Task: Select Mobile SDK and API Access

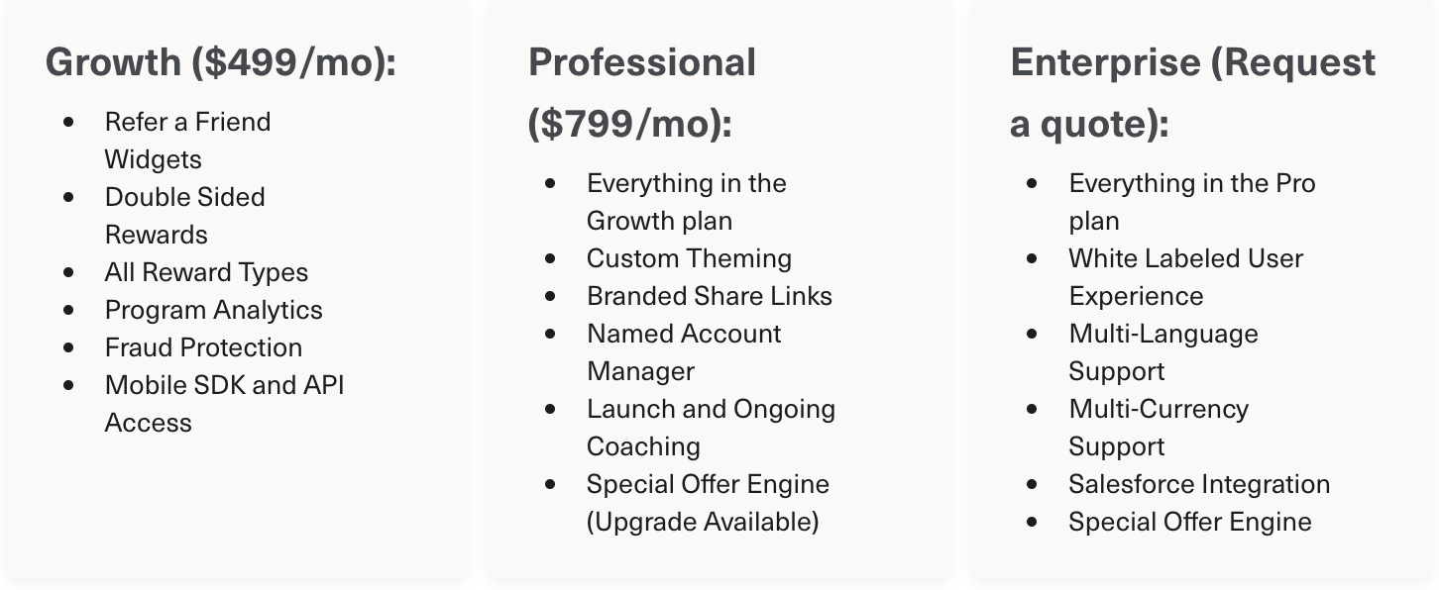Action: click(x=225, y=404)
